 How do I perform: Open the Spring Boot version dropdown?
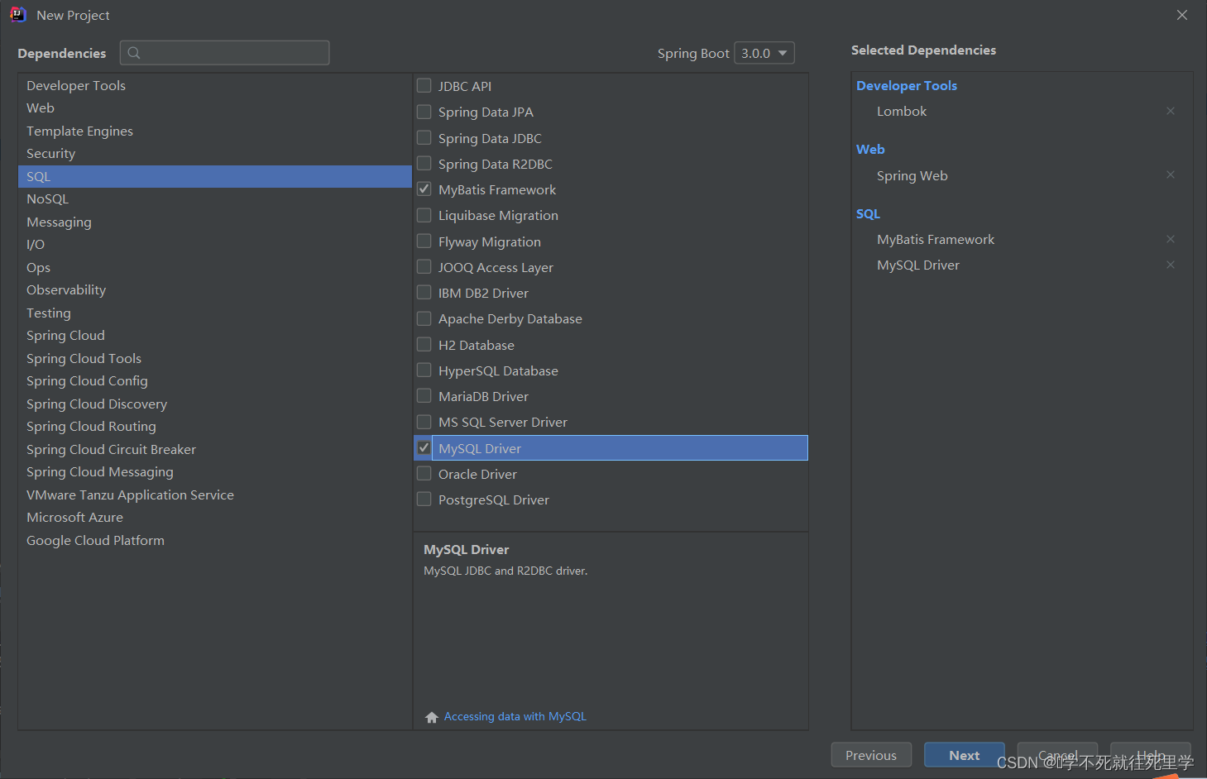point(764,53)
